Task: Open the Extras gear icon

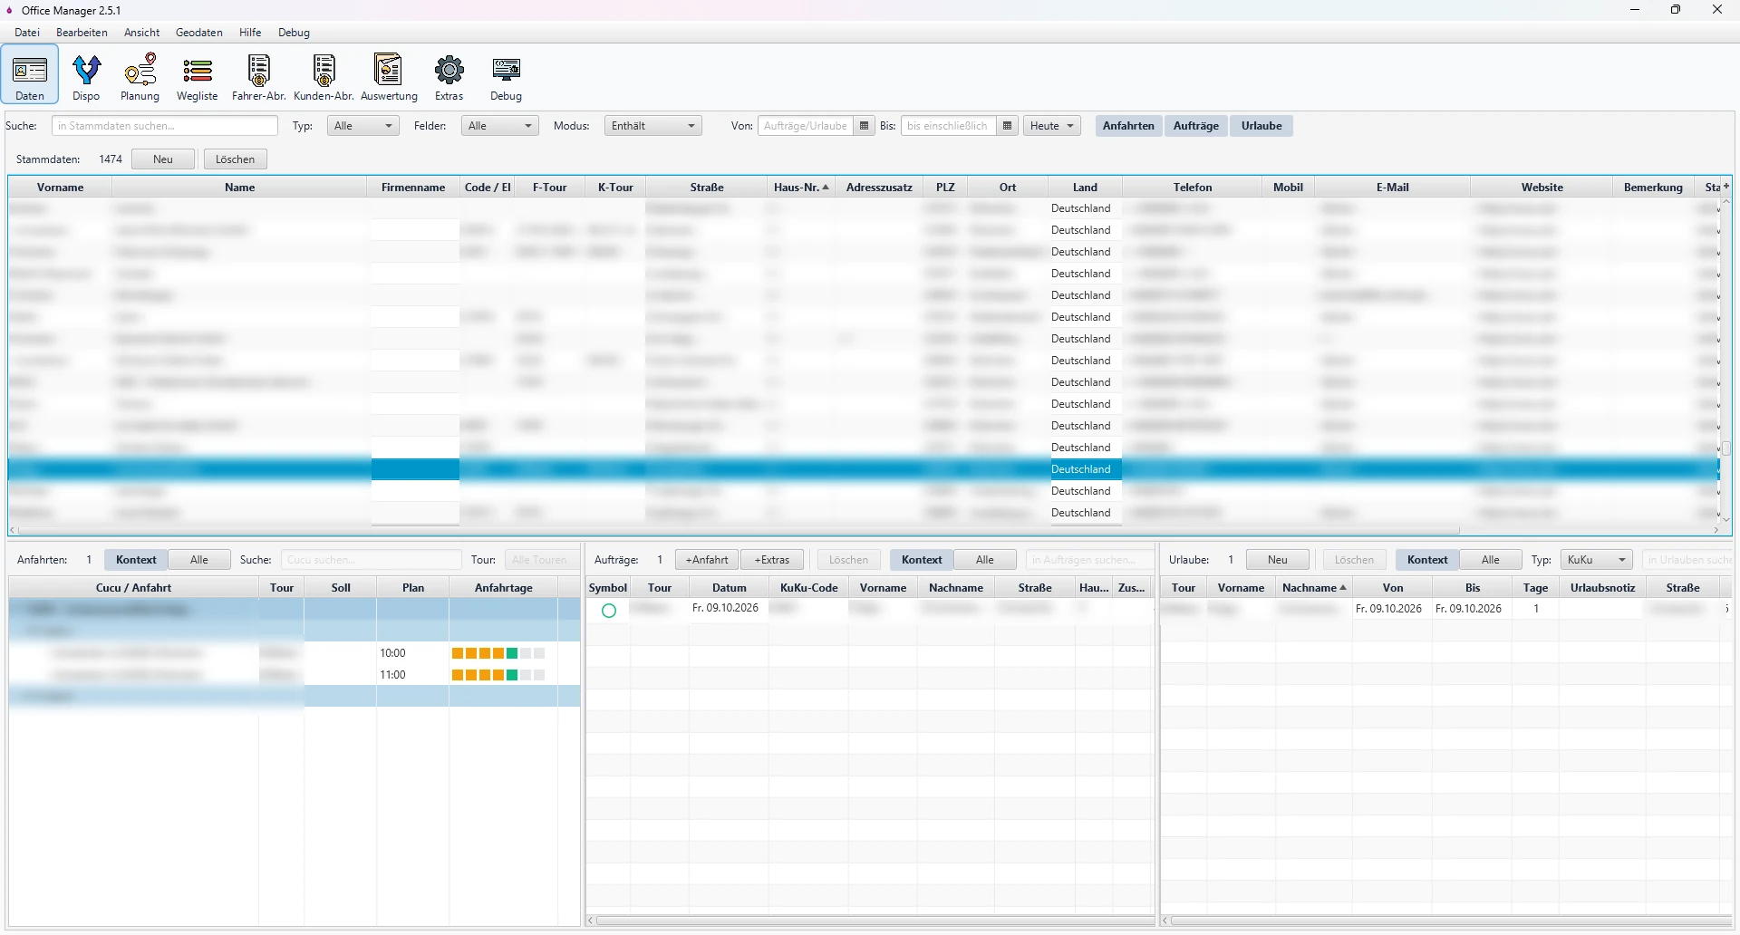Action: pos(449,76)
